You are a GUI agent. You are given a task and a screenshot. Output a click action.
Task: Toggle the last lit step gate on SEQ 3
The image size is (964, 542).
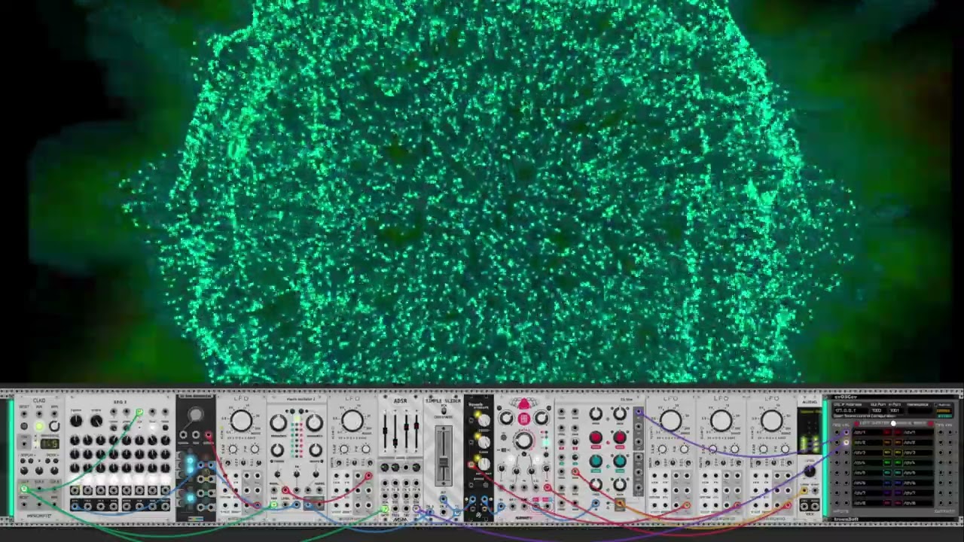[x=165, y=479]
